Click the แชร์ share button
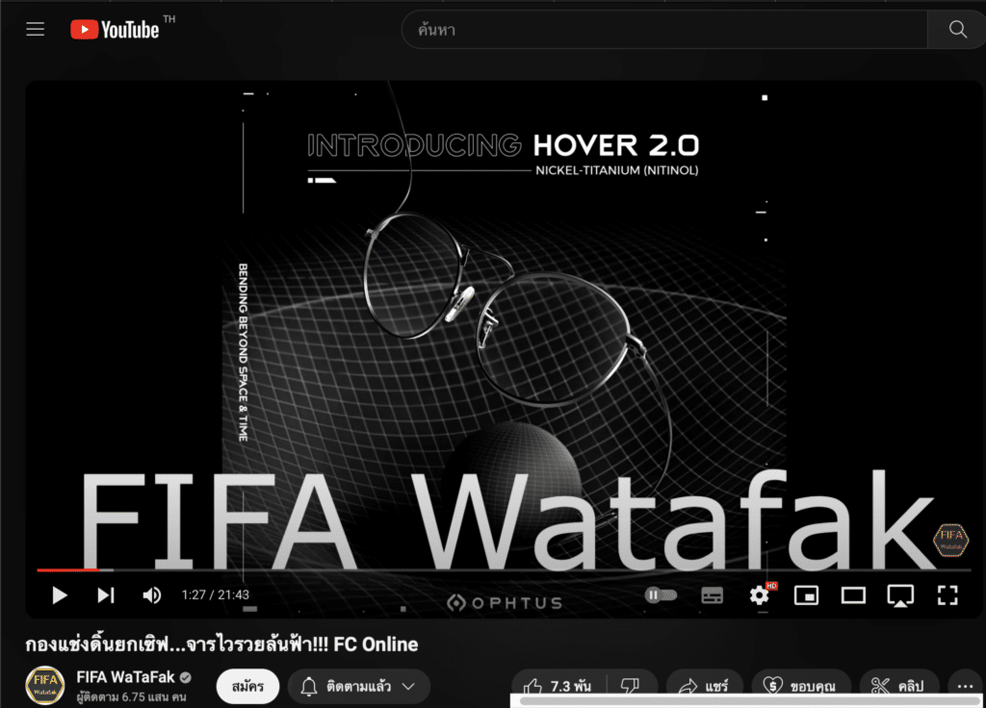Image resolution: width=986 pixels, height=708 pixels. (704, 686)
